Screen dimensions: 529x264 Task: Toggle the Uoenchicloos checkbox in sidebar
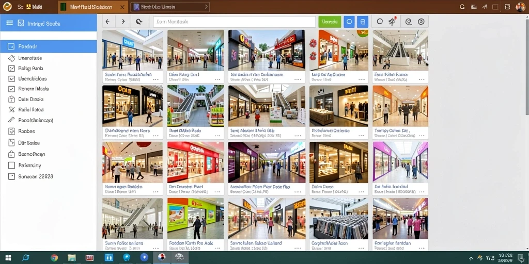point(11,79)
